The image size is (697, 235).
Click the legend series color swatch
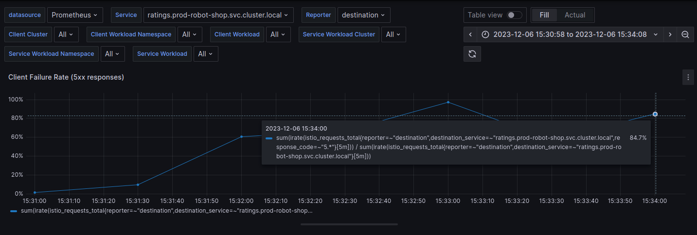pos(14,211)
